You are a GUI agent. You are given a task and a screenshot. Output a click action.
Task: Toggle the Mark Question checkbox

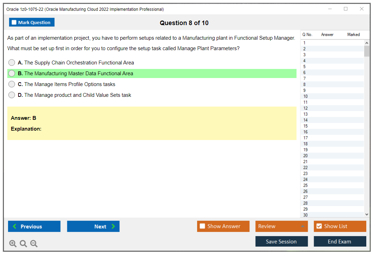pyautogui.click(x=14, y=23)
